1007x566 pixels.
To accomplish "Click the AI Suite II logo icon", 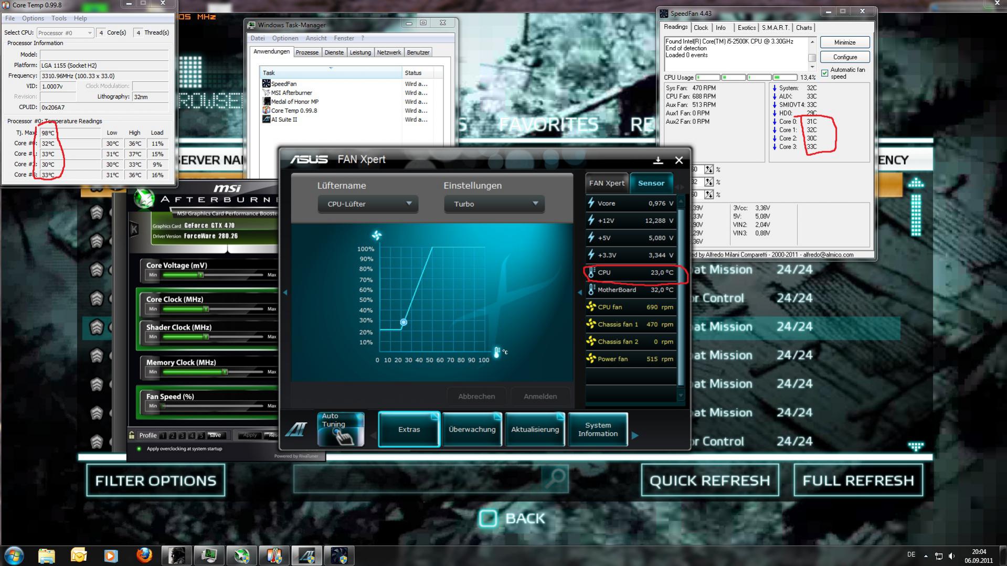I will click(296, 430).
